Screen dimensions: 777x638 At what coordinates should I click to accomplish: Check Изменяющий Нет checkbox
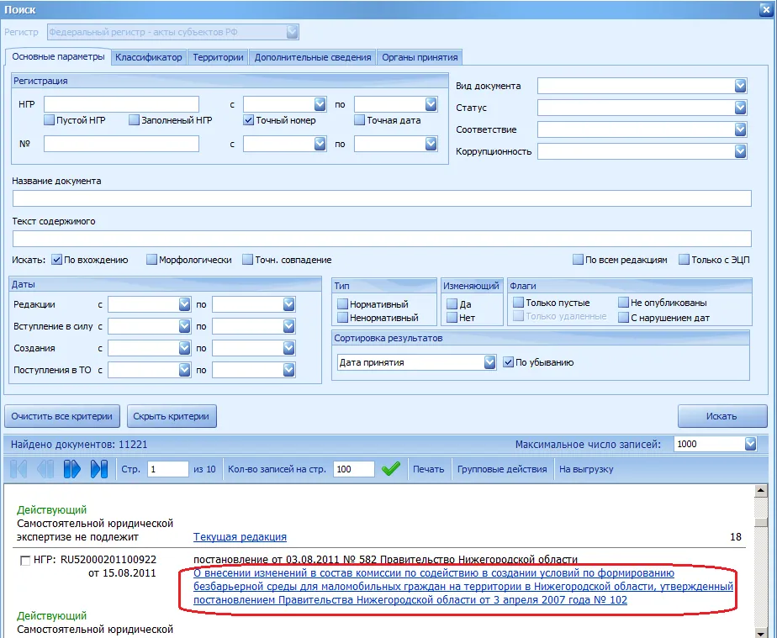click(x=452, y=317)
